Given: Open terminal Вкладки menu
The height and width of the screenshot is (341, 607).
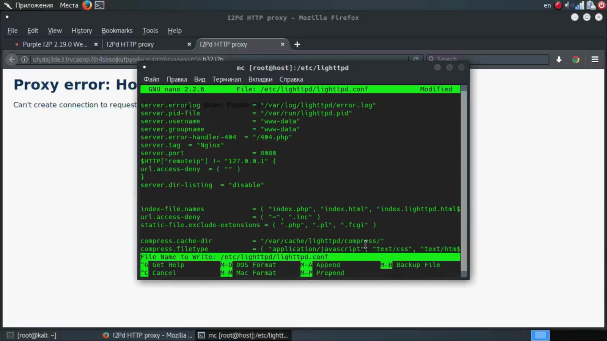Looking at the screenshot, I should click(x=260, y=79).
